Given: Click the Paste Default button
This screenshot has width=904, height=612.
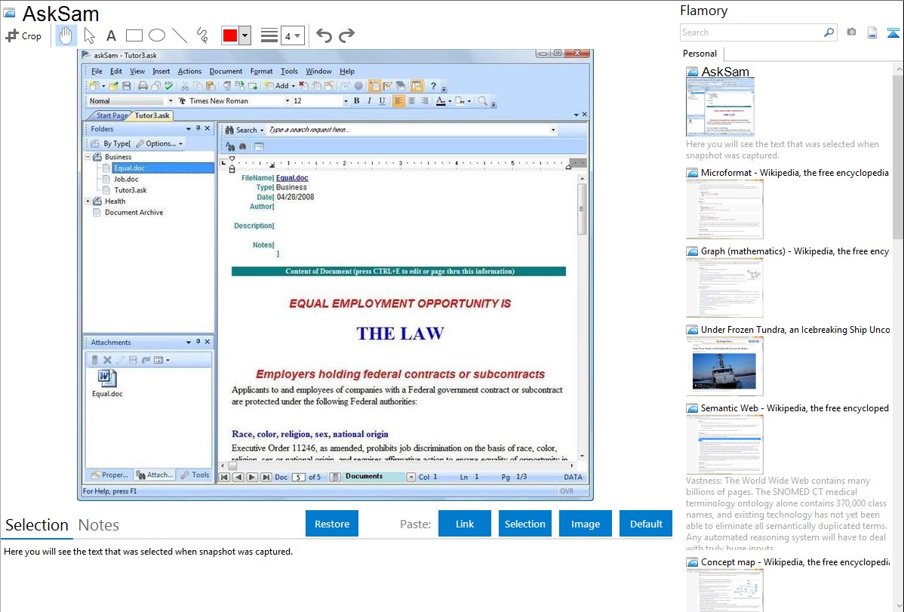Looking at the screenshot, I should coord(646,524).
